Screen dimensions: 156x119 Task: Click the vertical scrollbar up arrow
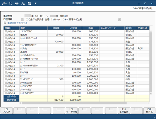pyautogui.click(x=151, y=31)
